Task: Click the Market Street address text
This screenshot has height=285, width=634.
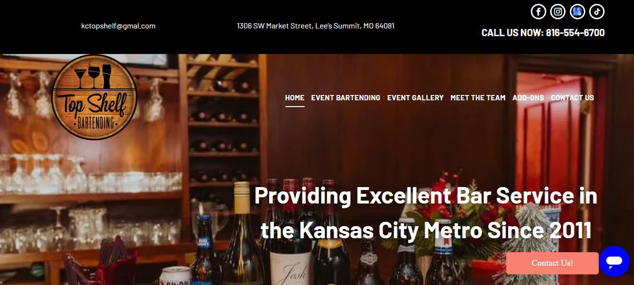Action: pyautogui.click(x=316, y=26)
